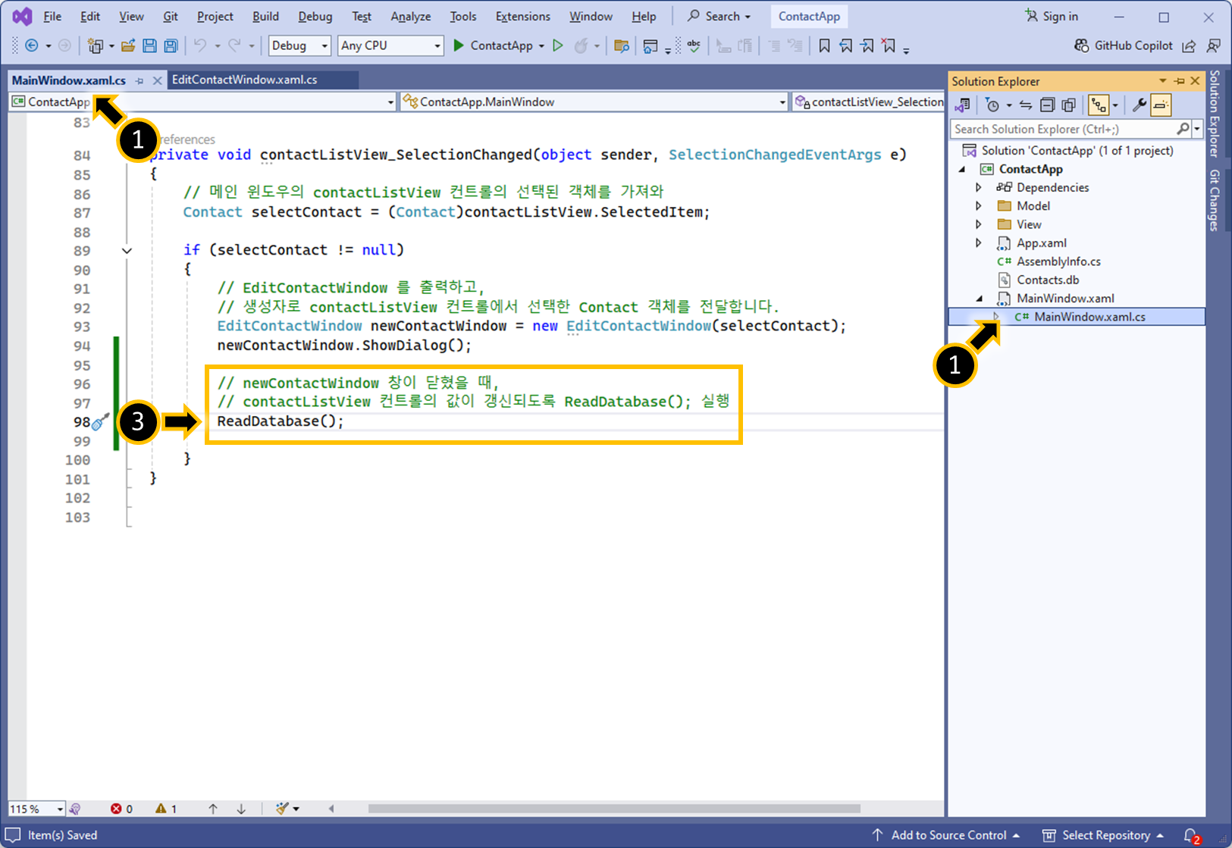Click Pending Changes Filter clock icon
This screenshot has width=1232, height=848.
pos(992,105)
